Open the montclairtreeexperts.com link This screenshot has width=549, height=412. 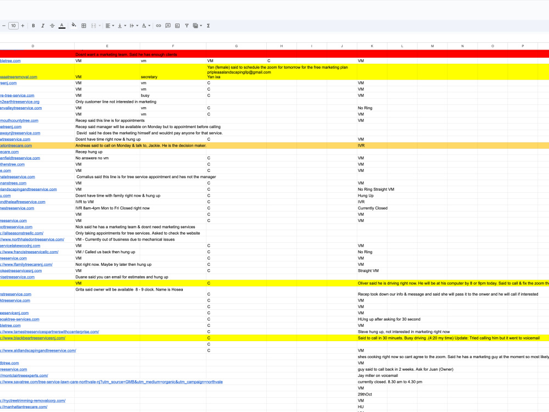tap(24, 376)
